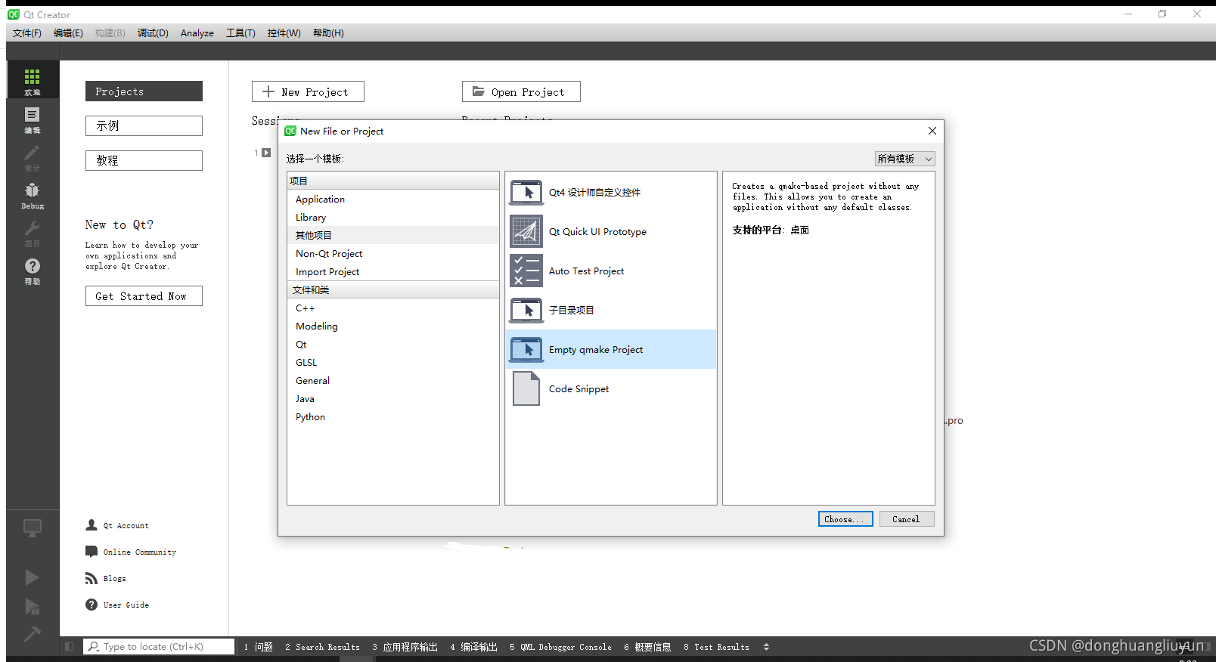This screenshot has width=1216, height=662.
Task: Open the 控件(W) menu
Action: tap(284, 33)
